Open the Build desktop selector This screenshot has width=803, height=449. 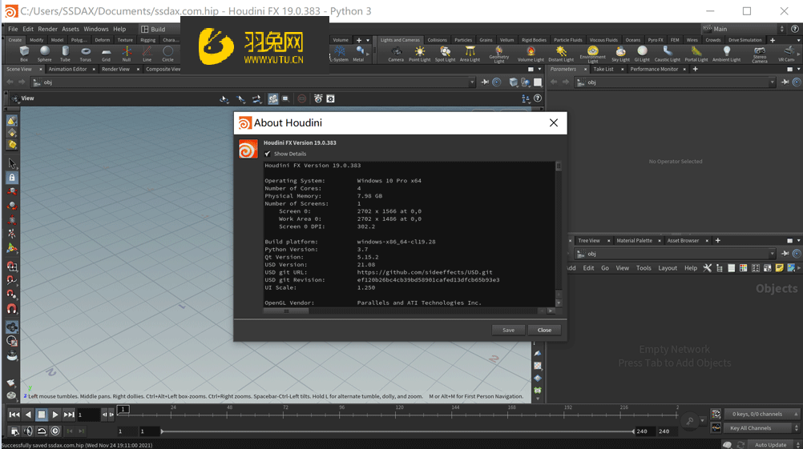[x=159, y=29]
